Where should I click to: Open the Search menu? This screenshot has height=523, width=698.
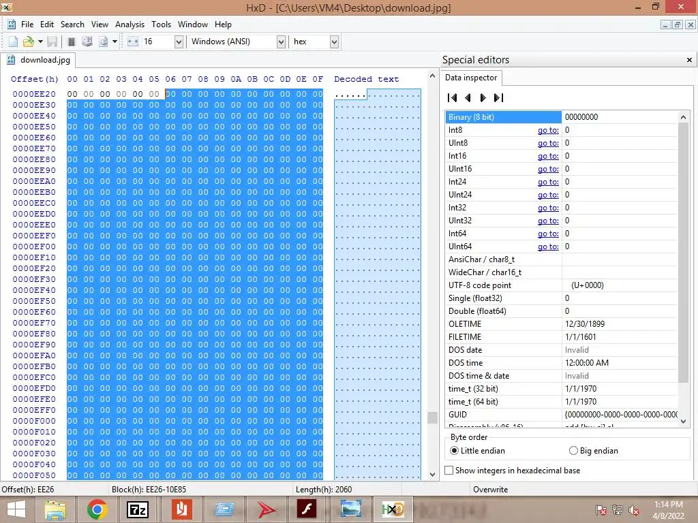72,25
